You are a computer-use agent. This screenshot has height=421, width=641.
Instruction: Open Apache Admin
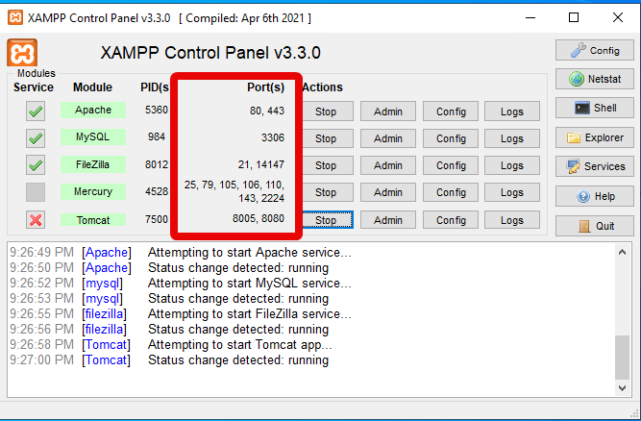[x=388, y=111]
